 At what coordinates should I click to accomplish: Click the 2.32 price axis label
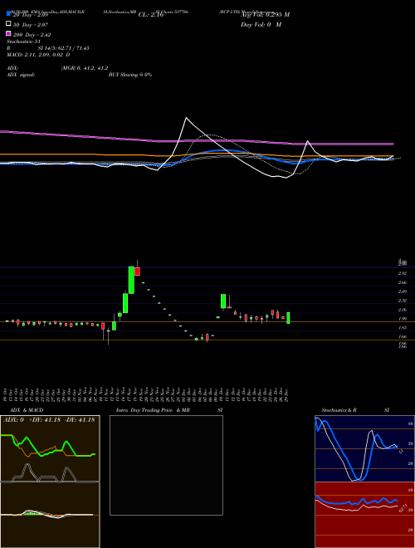pos(402,301)
